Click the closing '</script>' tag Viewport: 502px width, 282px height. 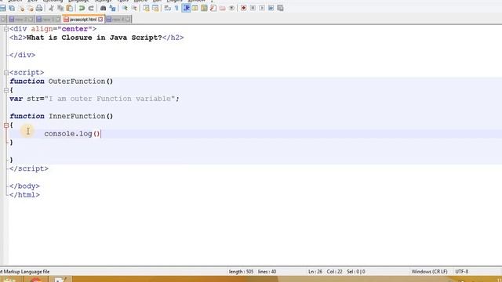29,168
